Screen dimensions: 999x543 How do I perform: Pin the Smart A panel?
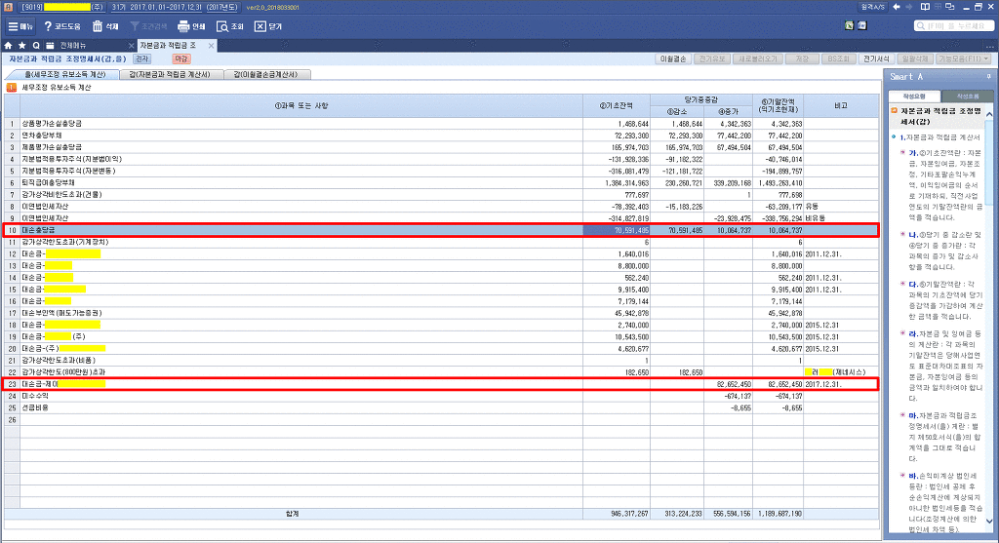[x=988, y=76]
